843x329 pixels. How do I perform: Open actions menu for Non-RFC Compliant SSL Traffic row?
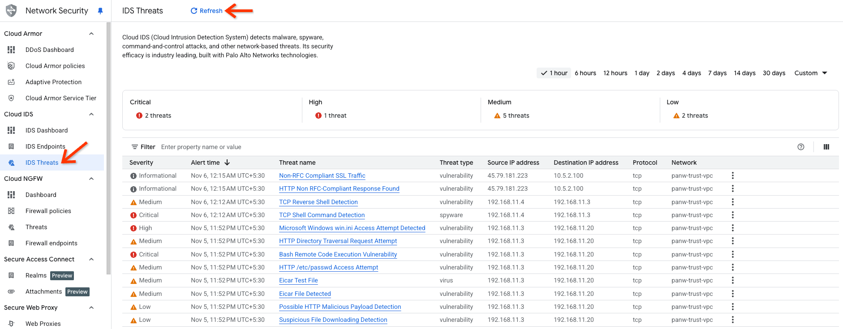[733, 175]
